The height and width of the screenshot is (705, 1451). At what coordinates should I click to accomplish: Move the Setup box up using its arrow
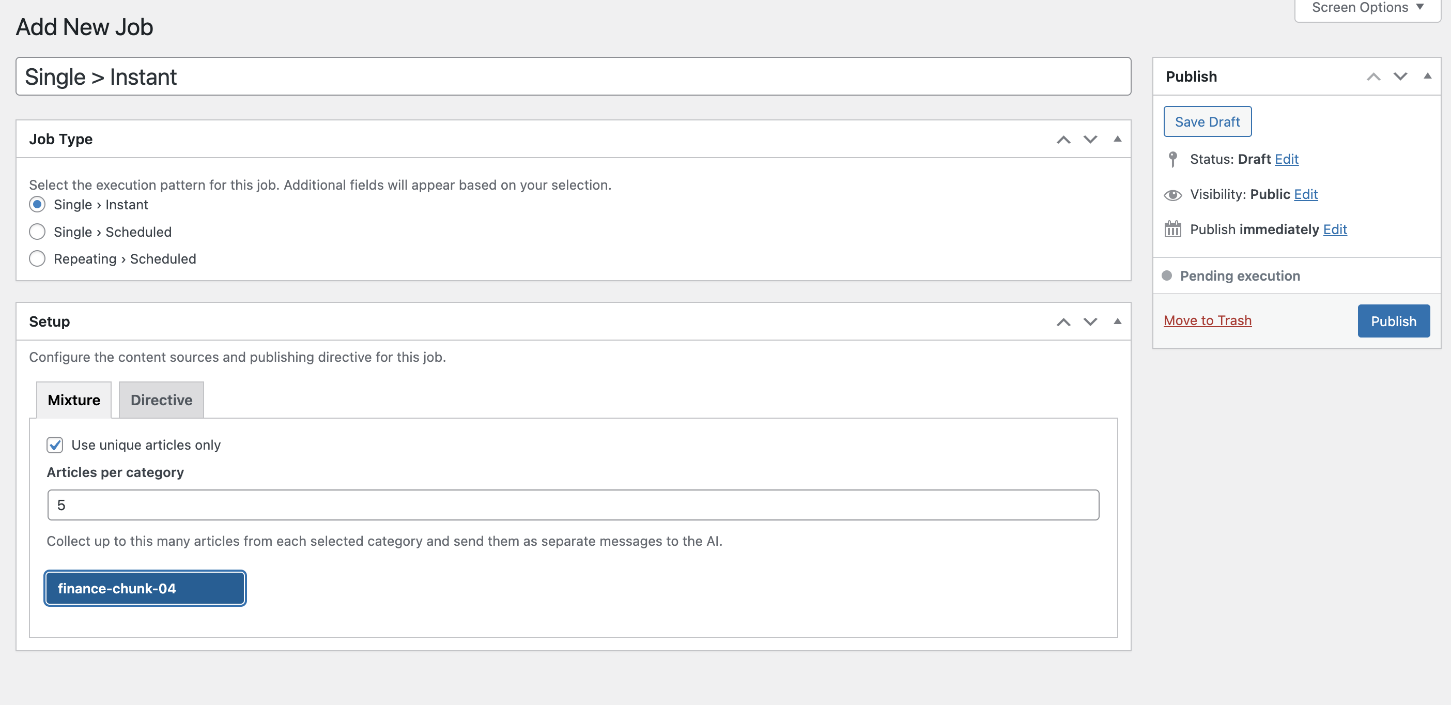[x=1063, y=322]
